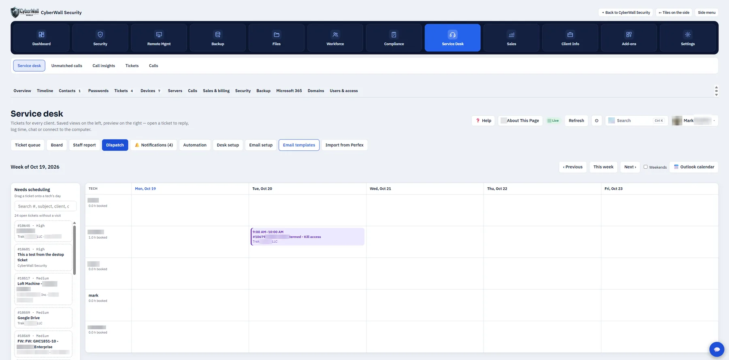Switch to Unmatched calls tab

pyautogui.click(x=67, y=66)
